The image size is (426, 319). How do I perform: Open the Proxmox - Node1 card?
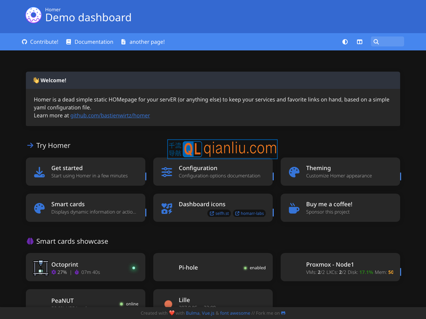[340, 267]
